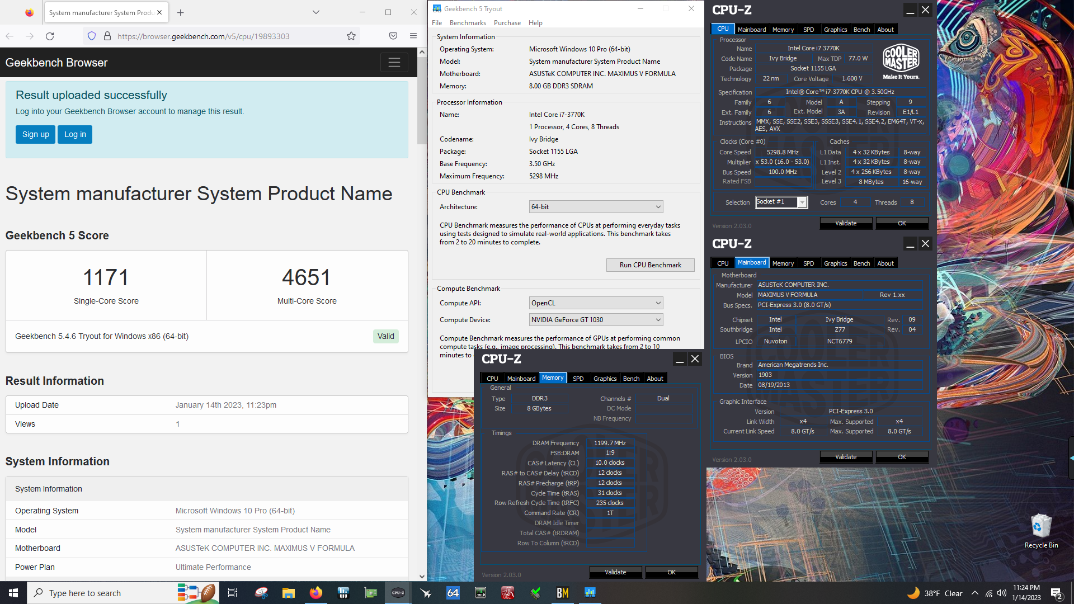Toggle the Geekbench Browser navigation menu
This screenshot has width=1074, height=604.
tap(394, 63)
